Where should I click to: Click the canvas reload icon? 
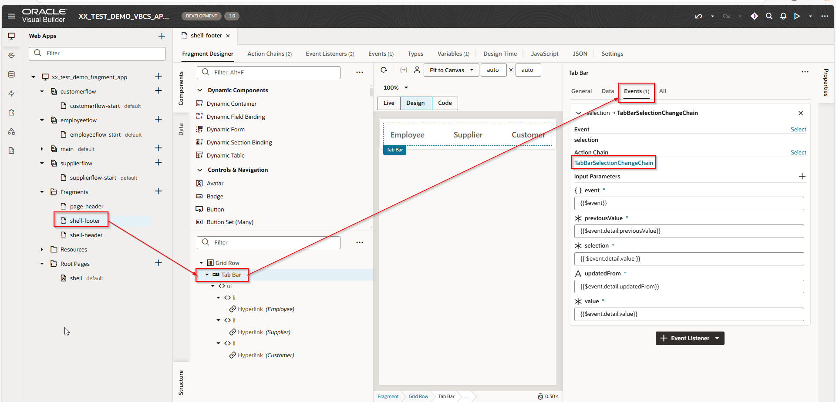[x=384, y=70]
